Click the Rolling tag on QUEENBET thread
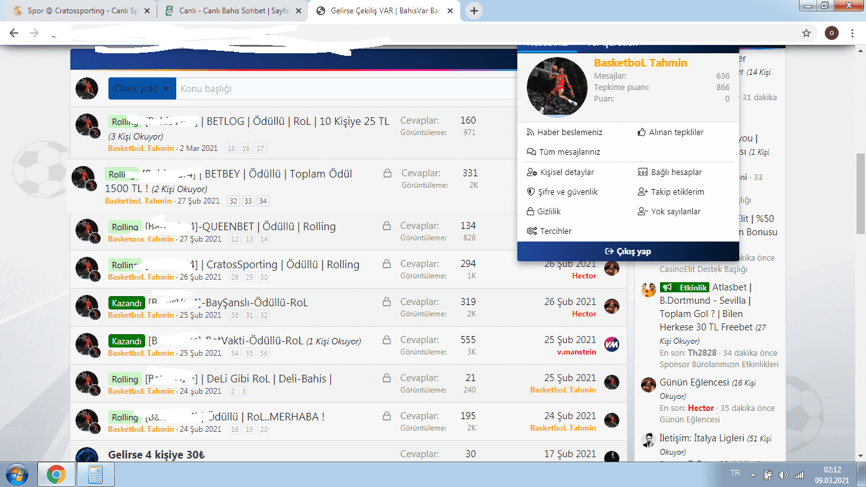Viewport: 866px width, 487px height. [x=125, y=227]
